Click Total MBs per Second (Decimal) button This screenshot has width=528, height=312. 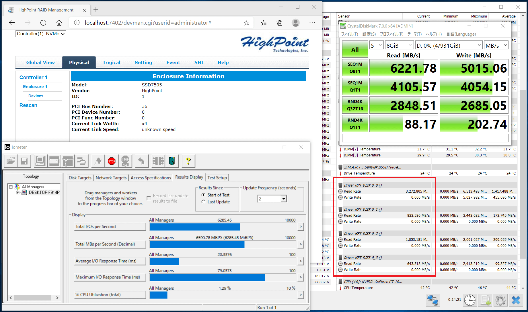[x=110, y=244]
